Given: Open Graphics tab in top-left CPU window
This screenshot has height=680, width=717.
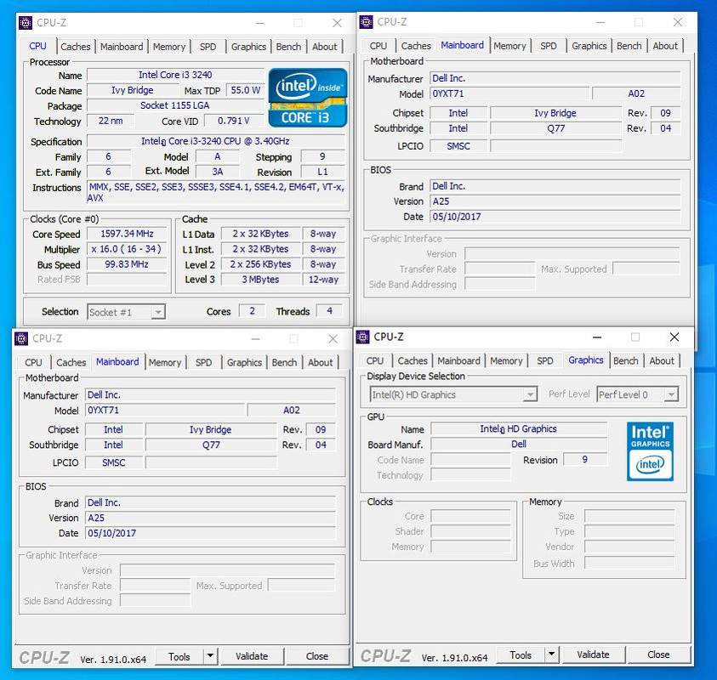Looking at the screenshot, I should coord(248,47).
